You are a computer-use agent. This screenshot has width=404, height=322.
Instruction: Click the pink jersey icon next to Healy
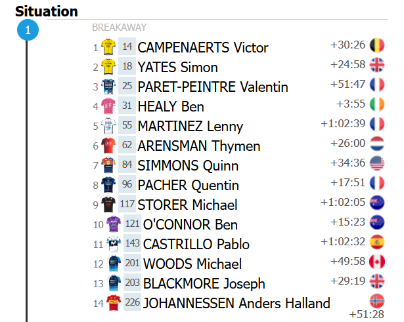(x=108, y=106)
